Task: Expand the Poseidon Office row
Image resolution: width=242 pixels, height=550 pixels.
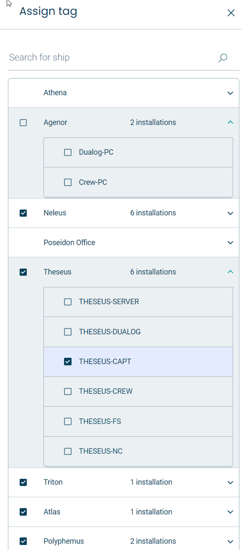Action: coord(230,242)
